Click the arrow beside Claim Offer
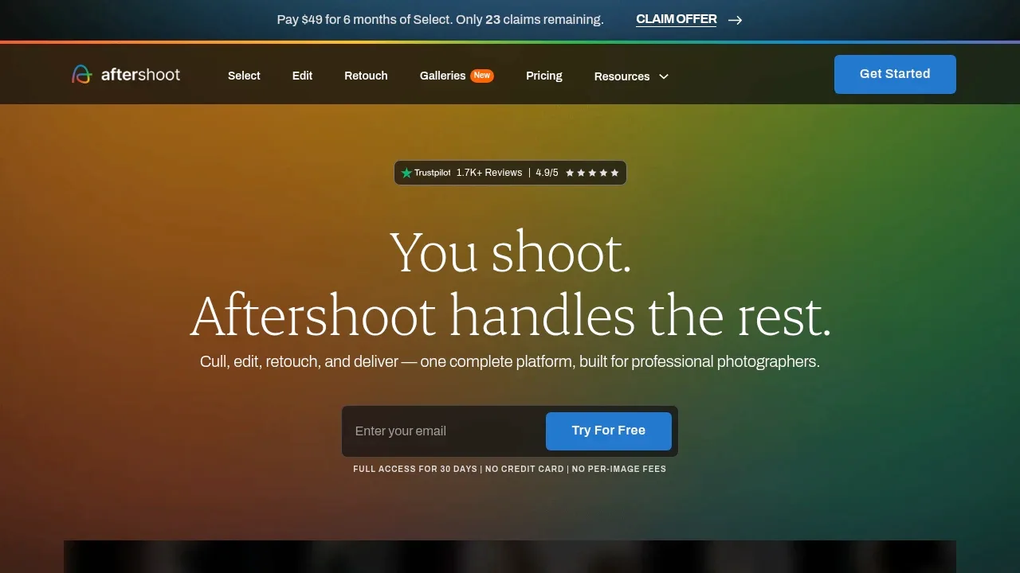 coord(735,20)
